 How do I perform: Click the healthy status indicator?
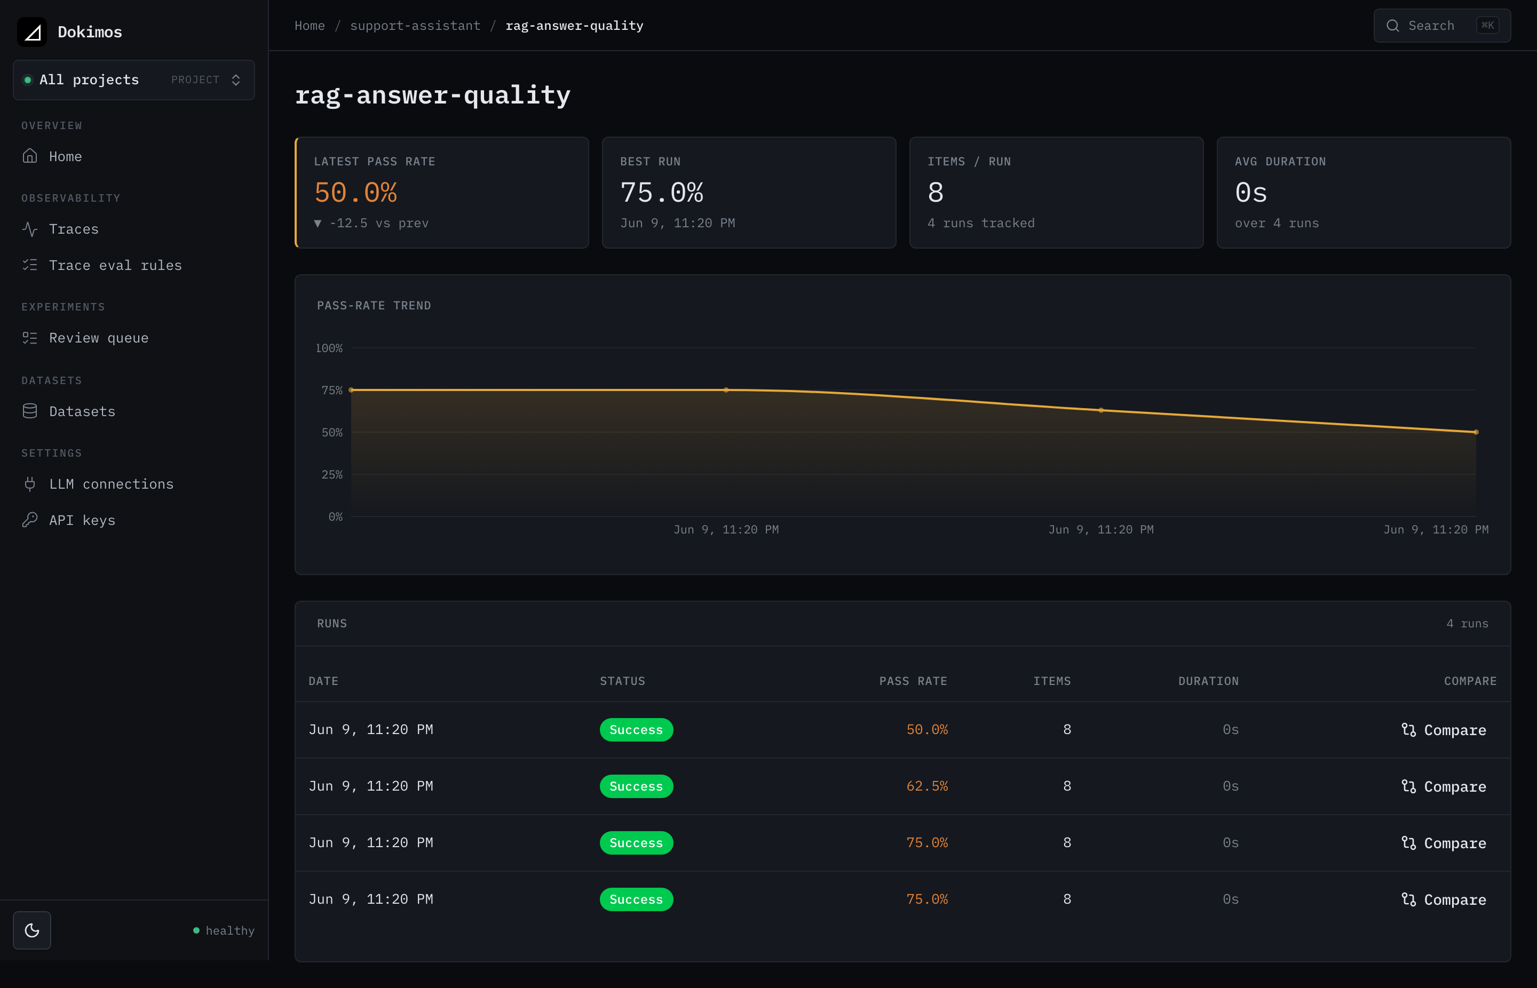pos(224,930)
